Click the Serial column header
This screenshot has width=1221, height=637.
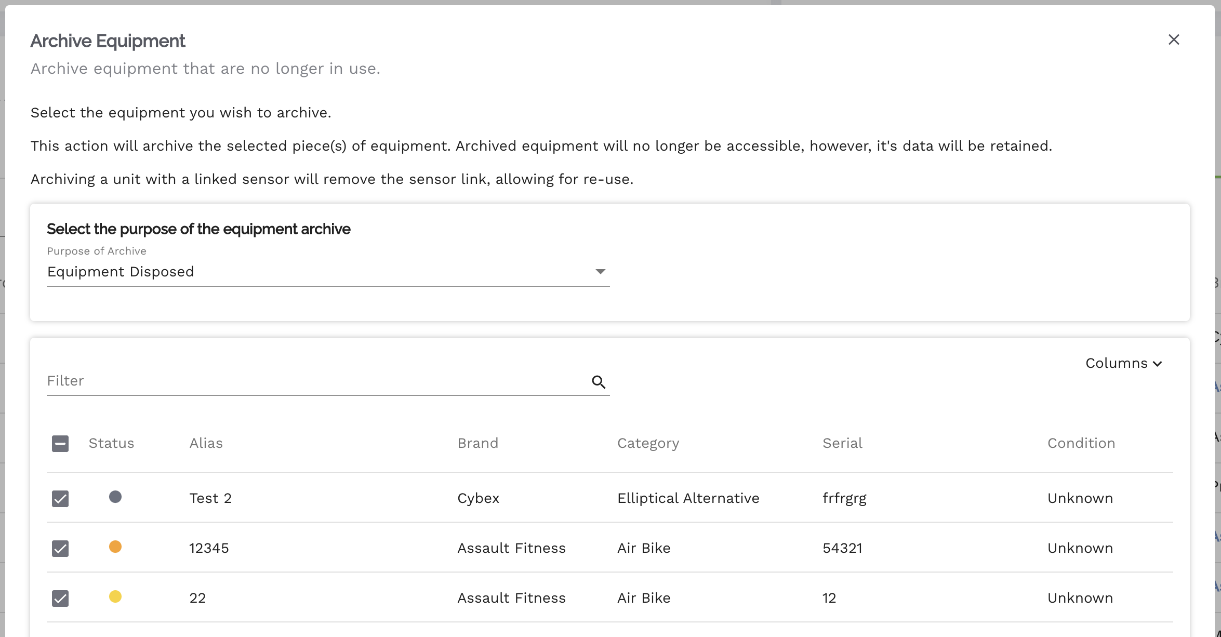tap(842, 443)
